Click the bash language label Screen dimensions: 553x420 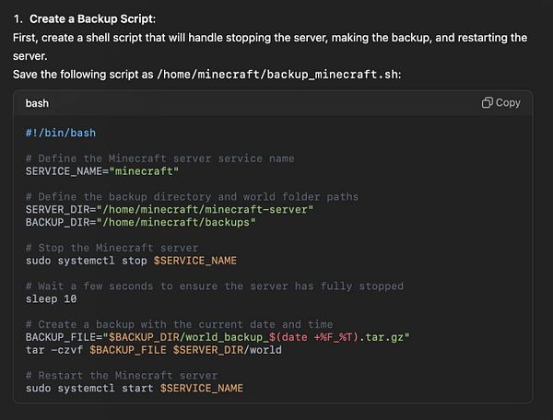point(38,103)
